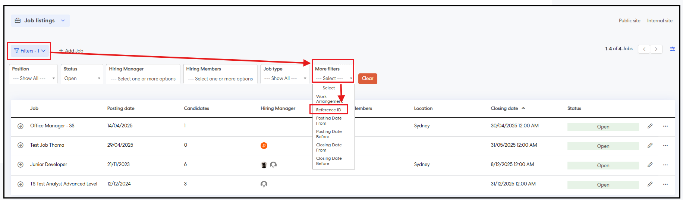This screenshot has height=200, width=683.
Task: Go to previous page of jobs
Action: [x=644, y=49]
